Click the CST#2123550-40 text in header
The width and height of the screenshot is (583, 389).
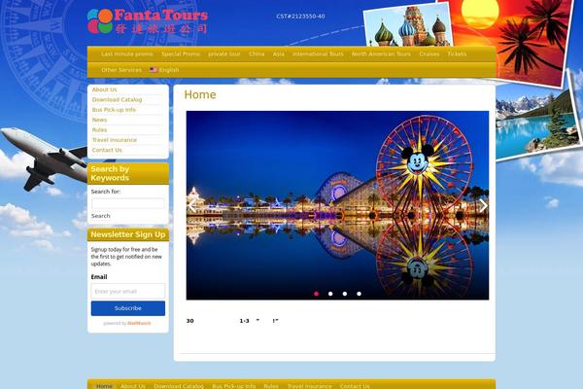coord(300,17)
